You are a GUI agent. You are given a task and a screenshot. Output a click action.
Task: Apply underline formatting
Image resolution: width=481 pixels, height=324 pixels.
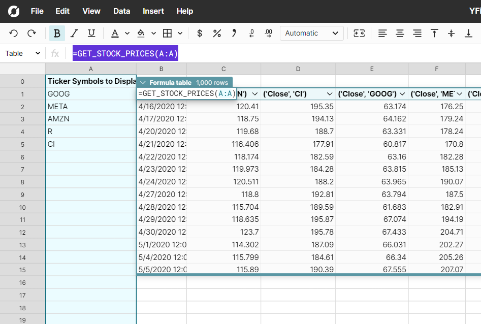(x=90, y=33)
